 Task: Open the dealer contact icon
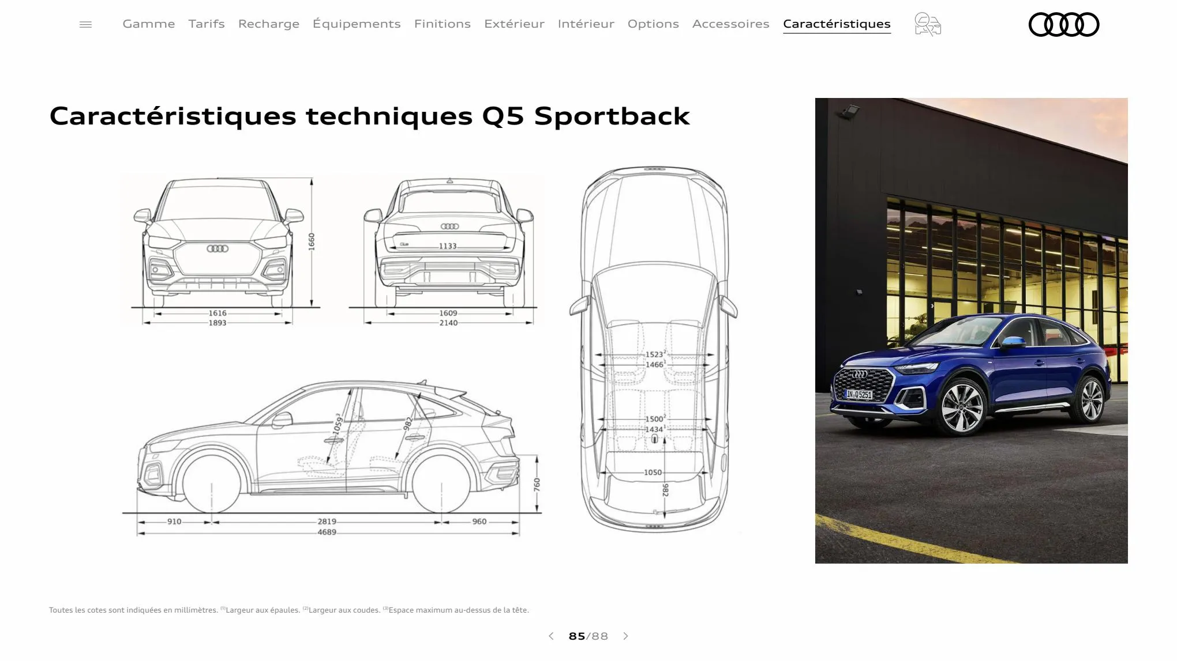click(928, 24)
